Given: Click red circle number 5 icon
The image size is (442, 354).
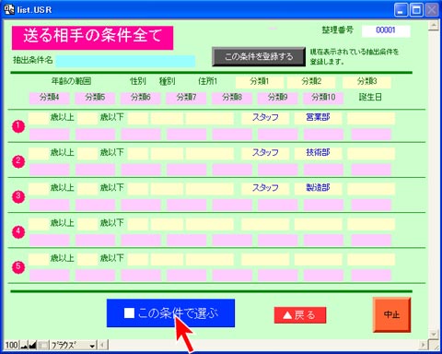Looking at the screenshot, I should click(18, 266).
